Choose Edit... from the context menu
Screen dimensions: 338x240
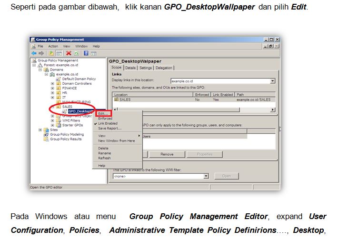tap(103, 113)
